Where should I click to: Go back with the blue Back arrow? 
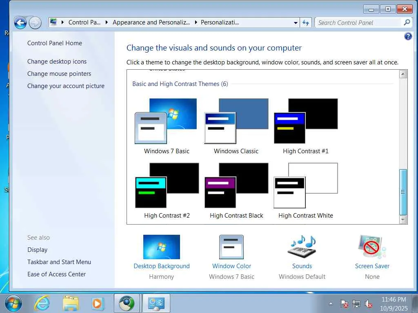20,23
